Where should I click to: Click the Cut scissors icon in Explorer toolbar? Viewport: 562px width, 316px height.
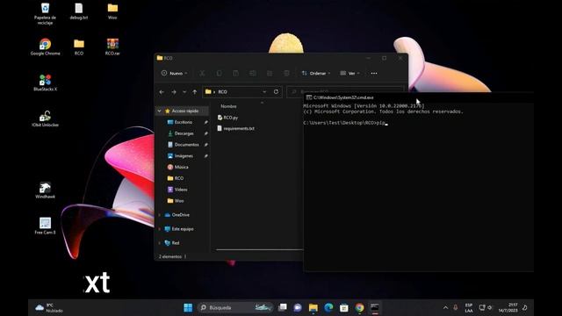tap(202, 73)
